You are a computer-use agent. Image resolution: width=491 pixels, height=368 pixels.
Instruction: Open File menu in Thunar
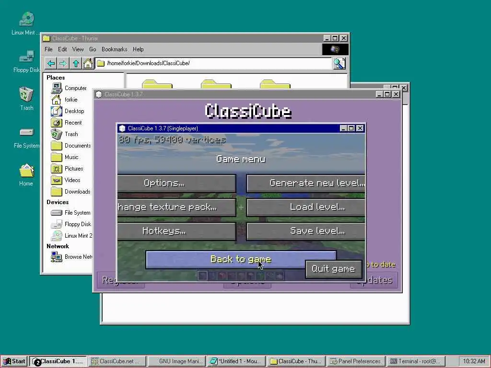[48, 49]
